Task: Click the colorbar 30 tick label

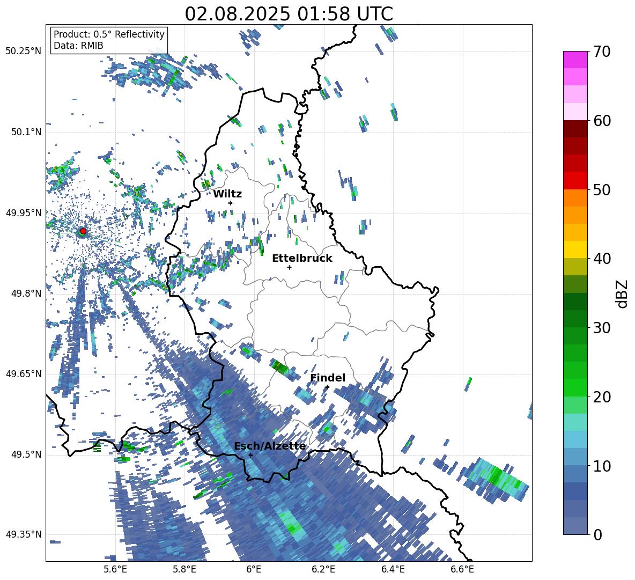Action: click(602, 327)
